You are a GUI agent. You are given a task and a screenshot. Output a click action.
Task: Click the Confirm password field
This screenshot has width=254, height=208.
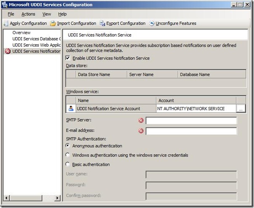point(191,196)
